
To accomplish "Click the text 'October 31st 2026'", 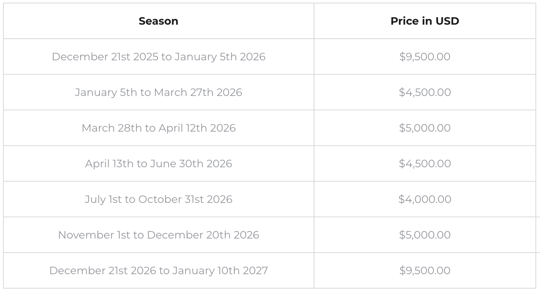I will tap(185, 199).
